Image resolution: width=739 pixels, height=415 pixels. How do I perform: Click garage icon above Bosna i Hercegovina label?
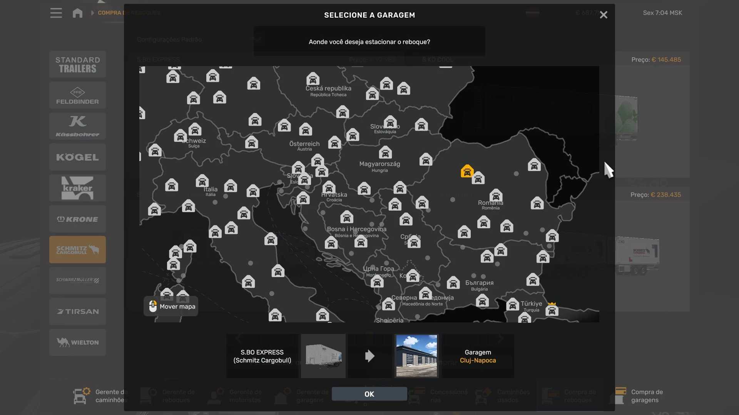pos(346,217)
